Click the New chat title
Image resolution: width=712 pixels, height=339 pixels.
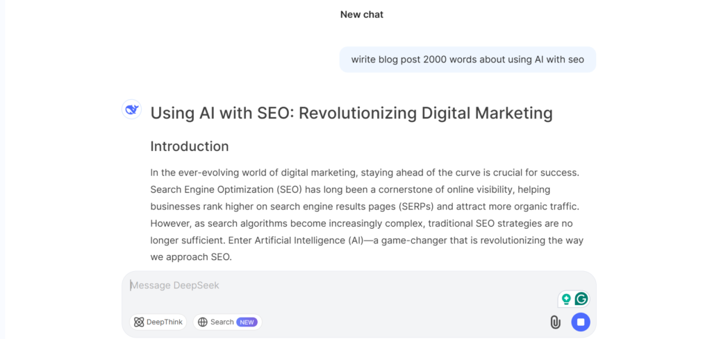tap(362, 15)
